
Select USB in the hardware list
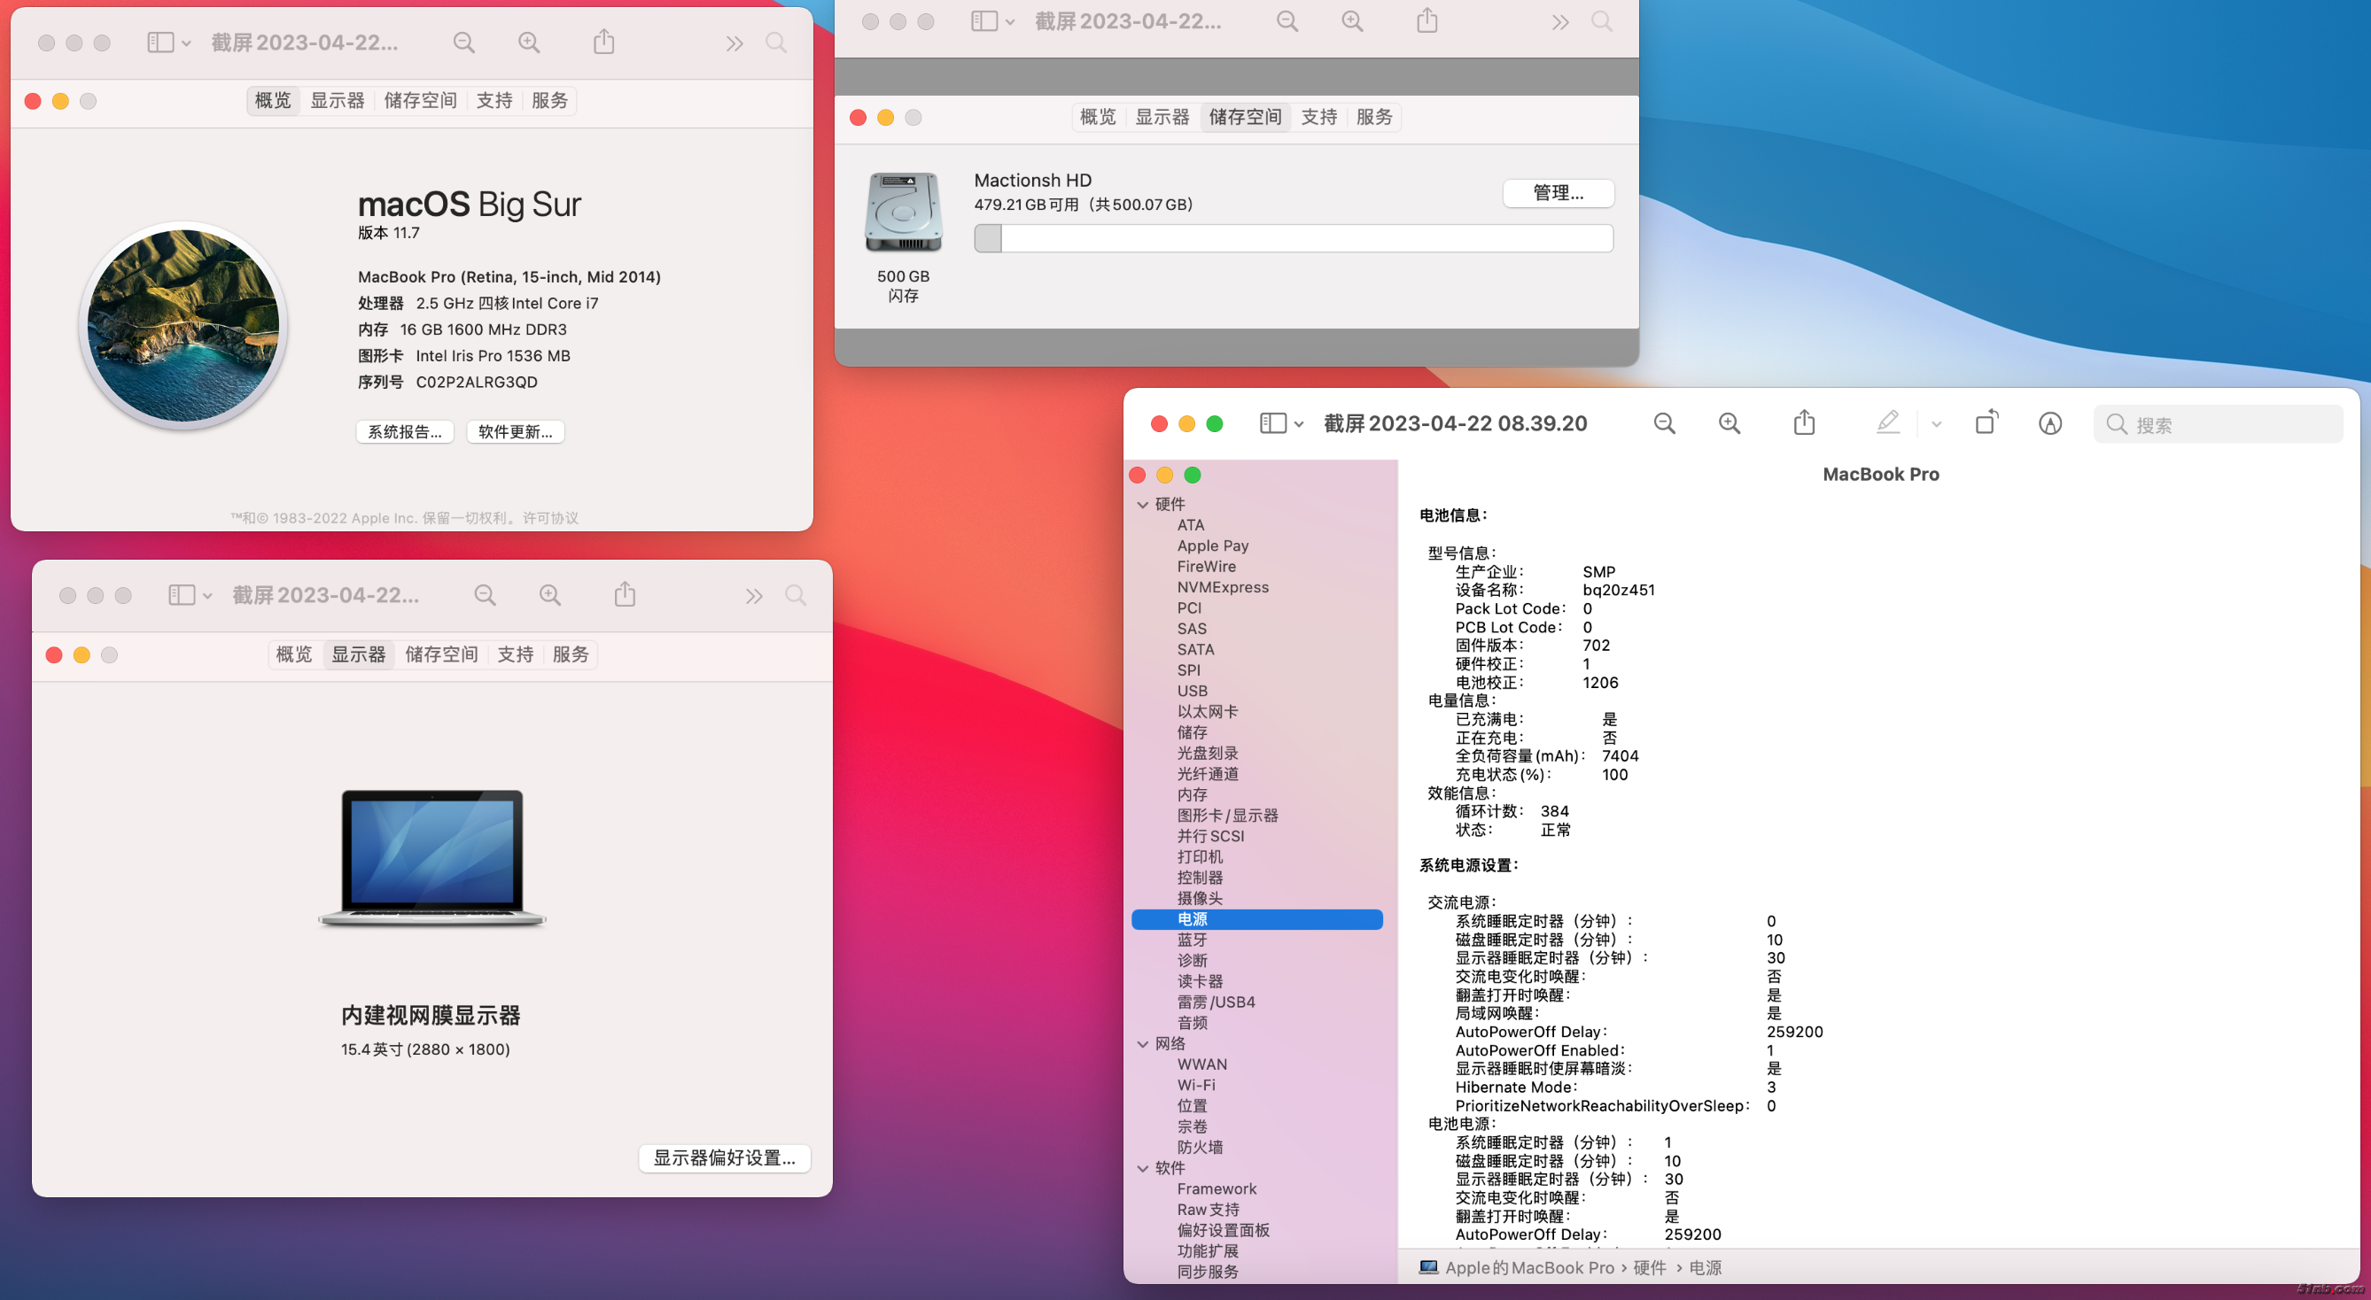1192,691
